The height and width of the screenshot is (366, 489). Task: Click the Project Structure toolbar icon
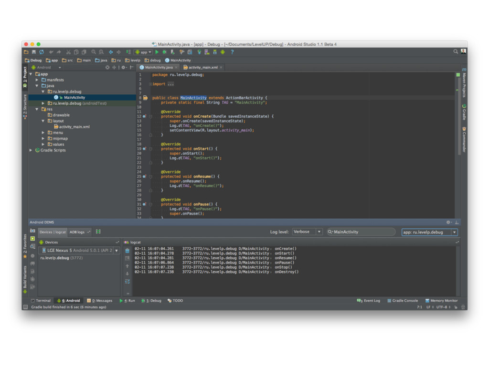coord(190,52)
